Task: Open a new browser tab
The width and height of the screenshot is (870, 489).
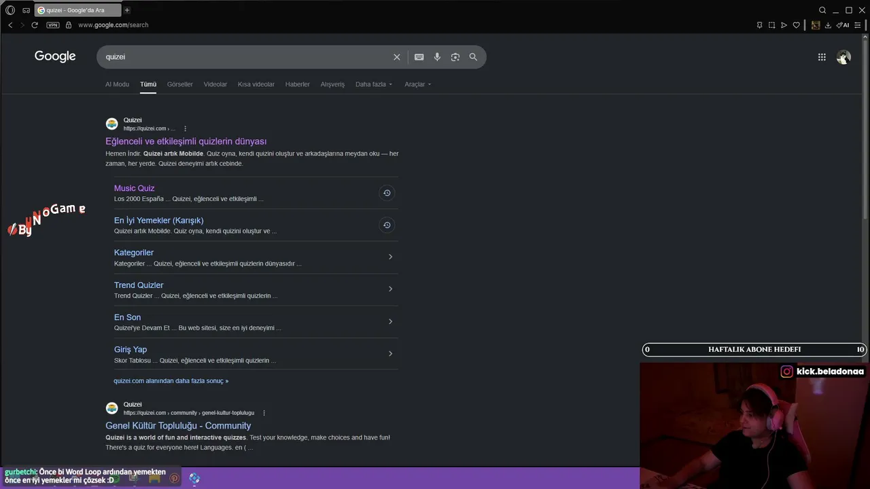Action: tap(127, 10)
